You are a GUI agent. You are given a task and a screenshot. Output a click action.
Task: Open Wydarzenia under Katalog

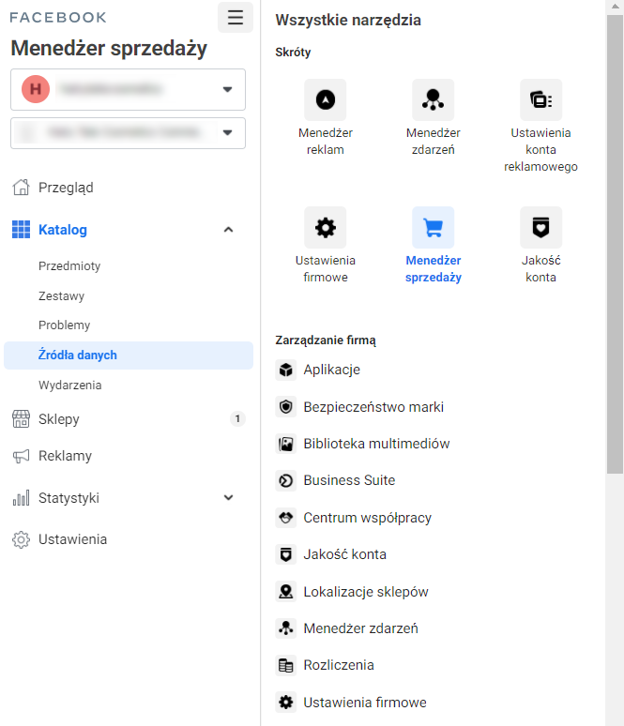pos(70,386)
